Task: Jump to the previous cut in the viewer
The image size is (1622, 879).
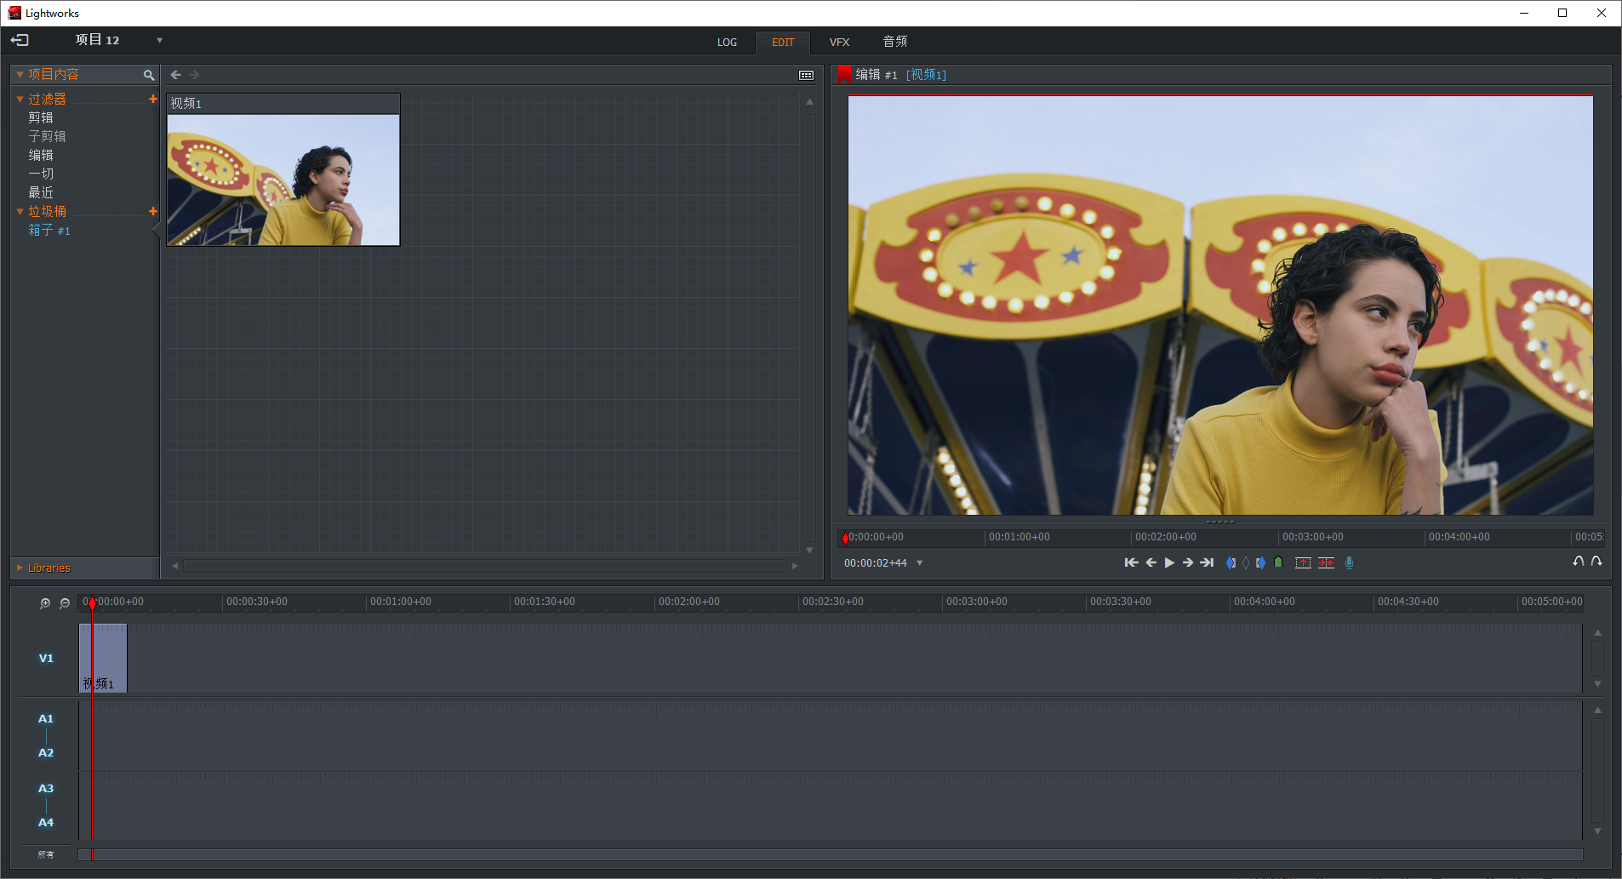Action: coord(1131,562)
